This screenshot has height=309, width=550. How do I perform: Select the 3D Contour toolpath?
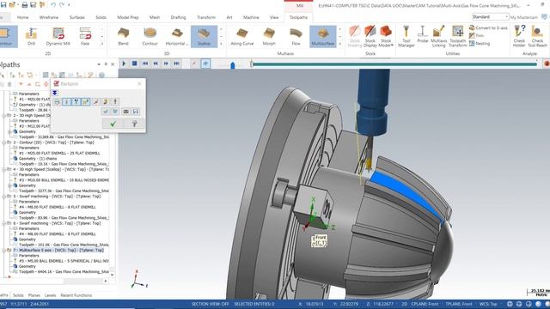pos(150,36)
